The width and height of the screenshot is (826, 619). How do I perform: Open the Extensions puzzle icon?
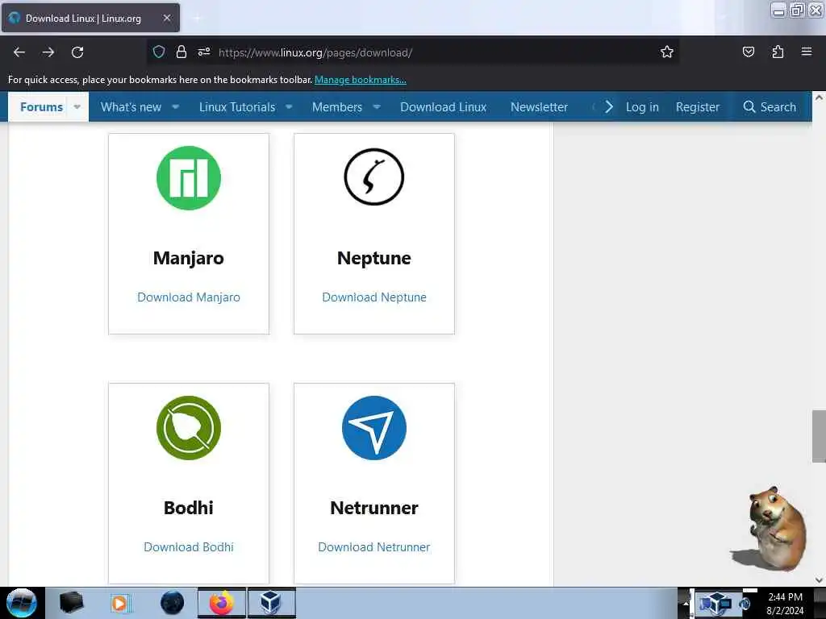click(x=778, y=52)
